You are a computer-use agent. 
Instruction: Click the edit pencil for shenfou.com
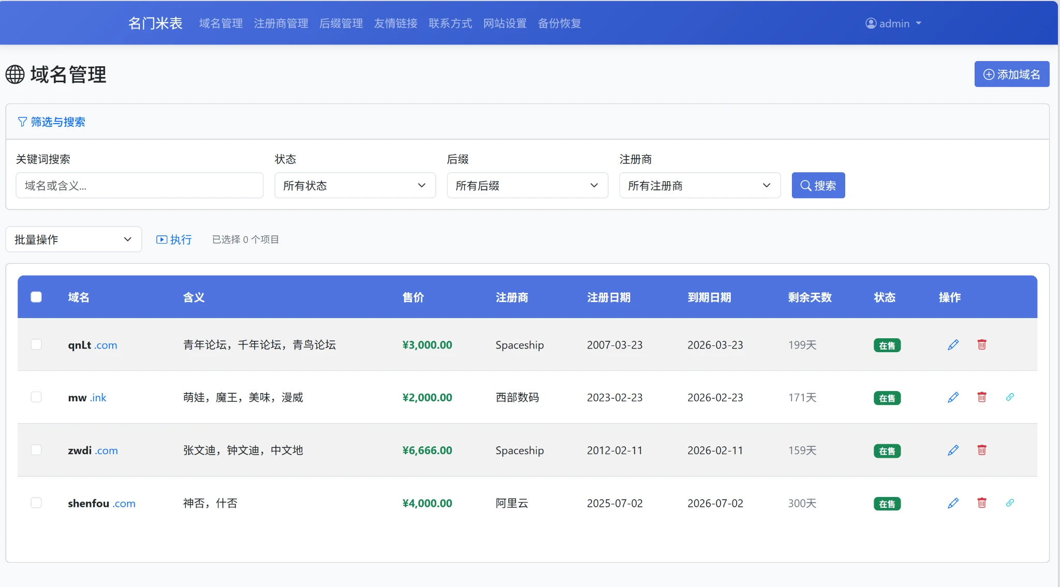[953, 503]
